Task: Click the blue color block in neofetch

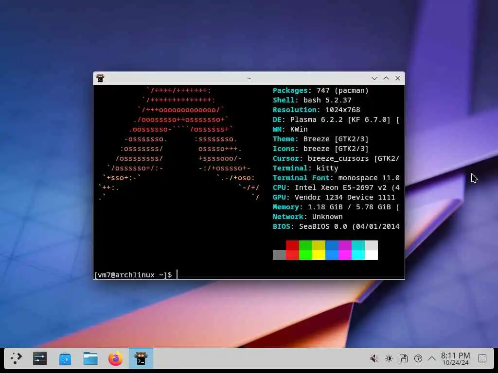Action: tap(332, 250)
